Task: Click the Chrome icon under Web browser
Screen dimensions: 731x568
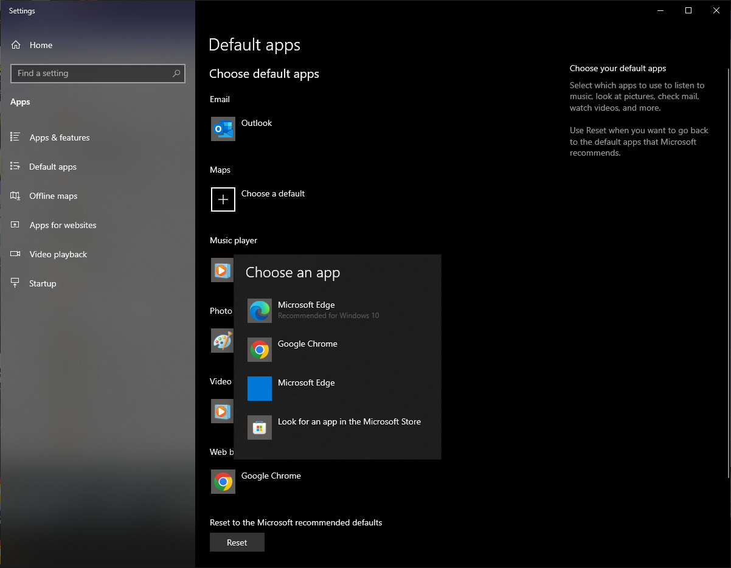Action: pos(223,482)
